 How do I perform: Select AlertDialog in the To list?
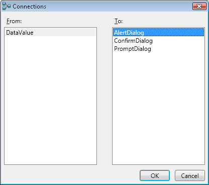click(158, 32)
